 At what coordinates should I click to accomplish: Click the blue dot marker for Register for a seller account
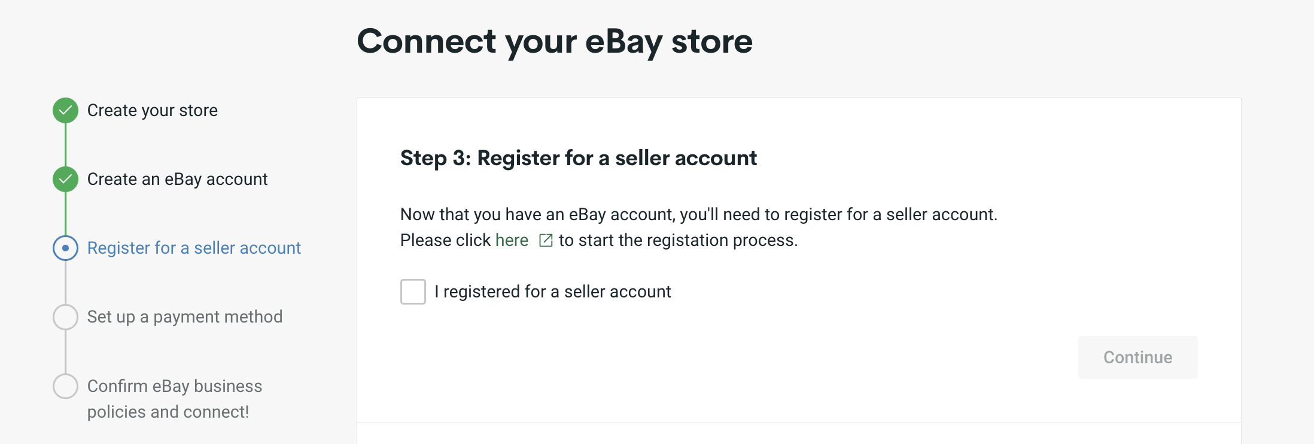(66, 248)
